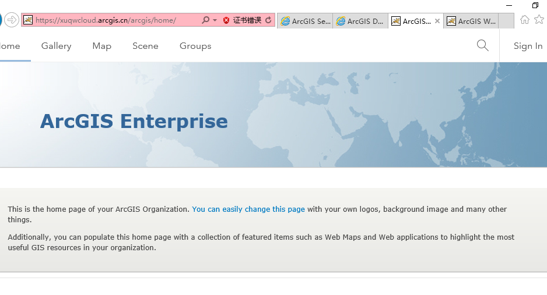Open the Groups navigation item

coord(195,46)
